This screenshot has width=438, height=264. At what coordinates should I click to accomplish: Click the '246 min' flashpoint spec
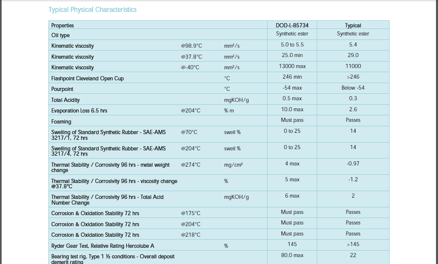(x=292, y=77)
